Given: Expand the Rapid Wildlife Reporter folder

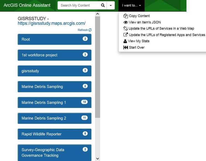Looking at the screenshot, I should 54,134.
